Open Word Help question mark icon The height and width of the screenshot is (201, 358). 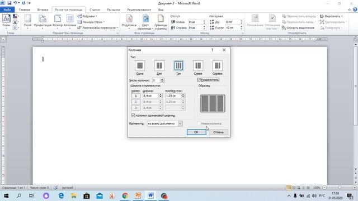[x=355, y=9]
